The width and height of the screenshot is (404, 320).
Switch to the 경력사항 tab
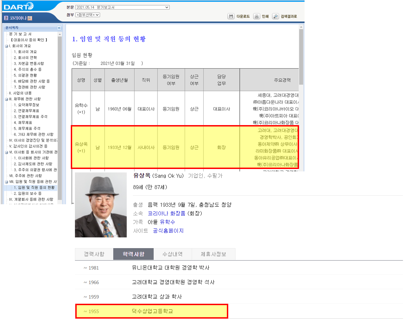coord(94,254)
